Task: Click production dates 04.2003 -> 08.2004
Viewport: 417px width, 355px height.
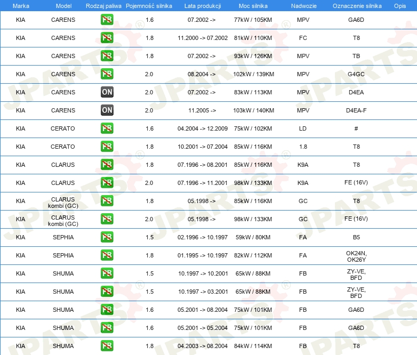Action: (203, 346)
